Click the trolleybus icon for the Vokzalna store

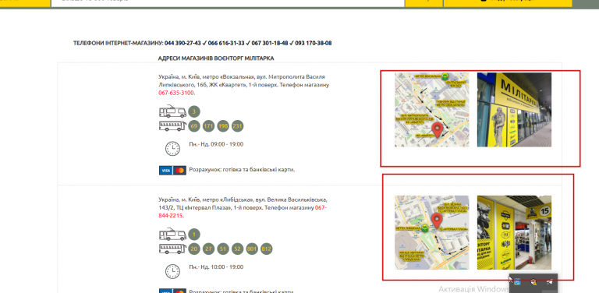(x=172, y=111)
